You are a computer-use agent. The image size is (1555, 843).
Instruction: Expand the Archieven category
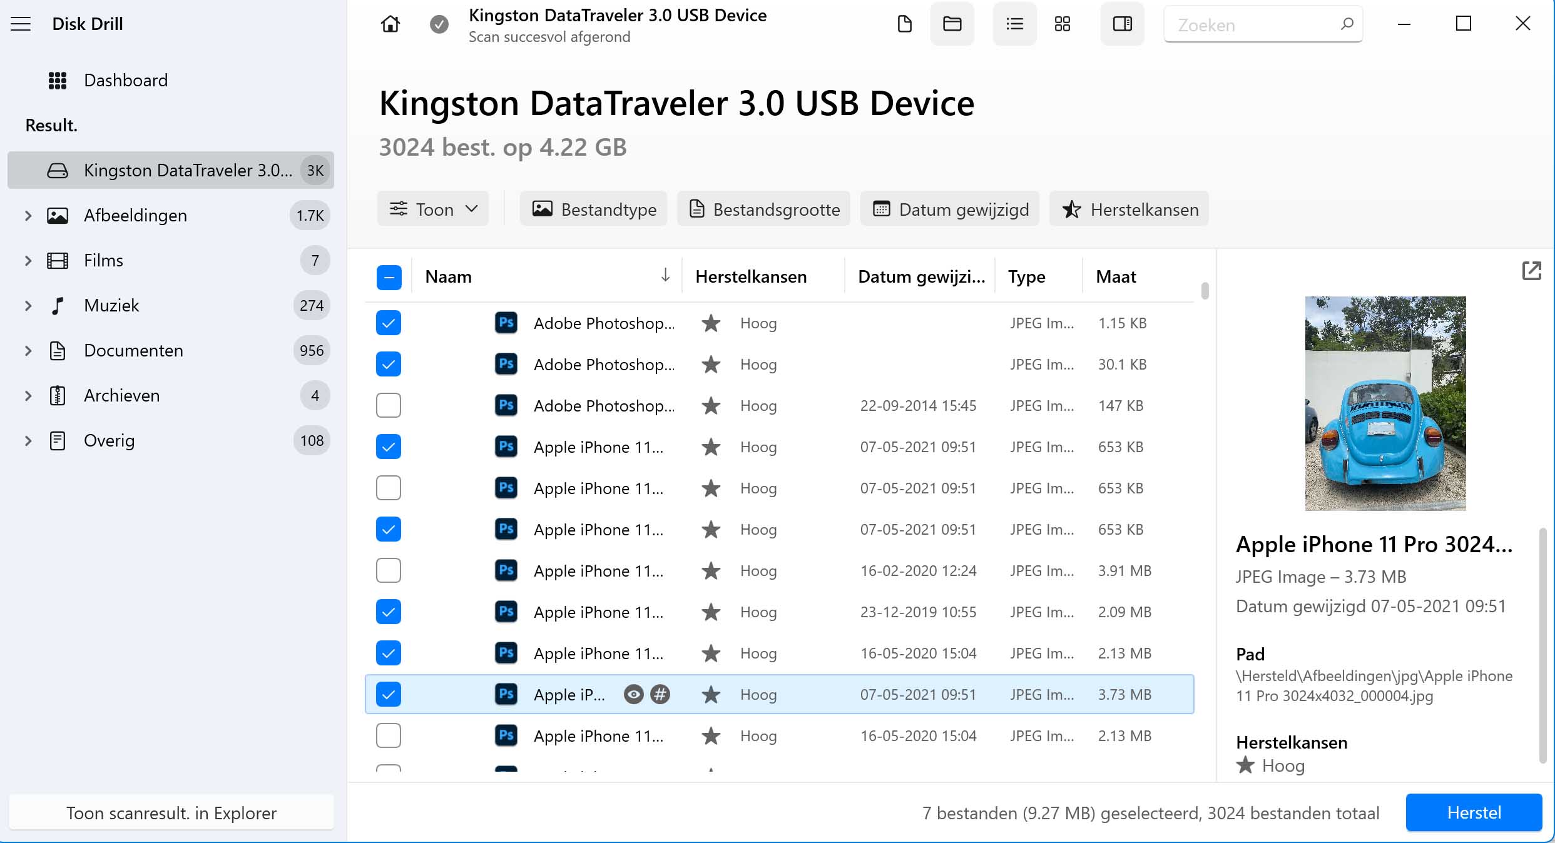pyautogui.click(x=28, y=396)
